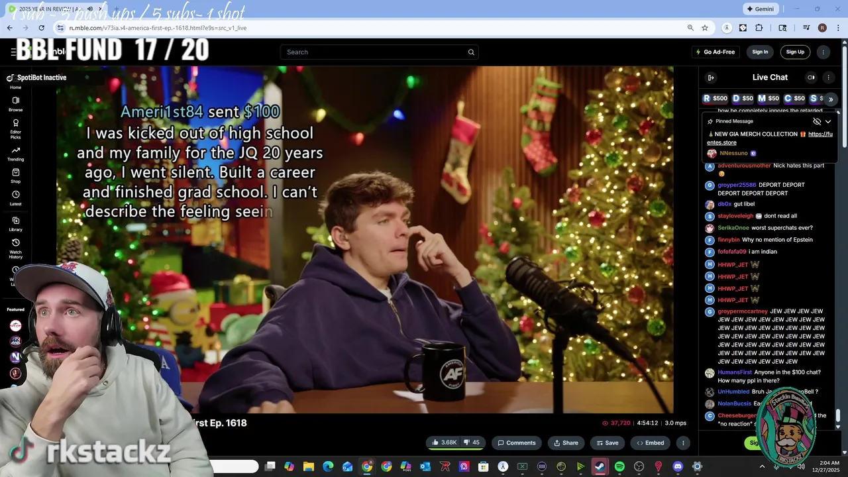This screenshot has height=477, width=848.
Task: Select the M $50 rant chip
Action: (x=768, y=99)
